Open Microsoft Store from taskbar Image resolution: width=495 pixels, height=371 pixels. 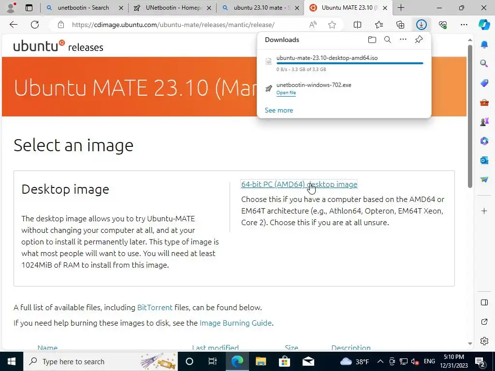coord(284,361)
